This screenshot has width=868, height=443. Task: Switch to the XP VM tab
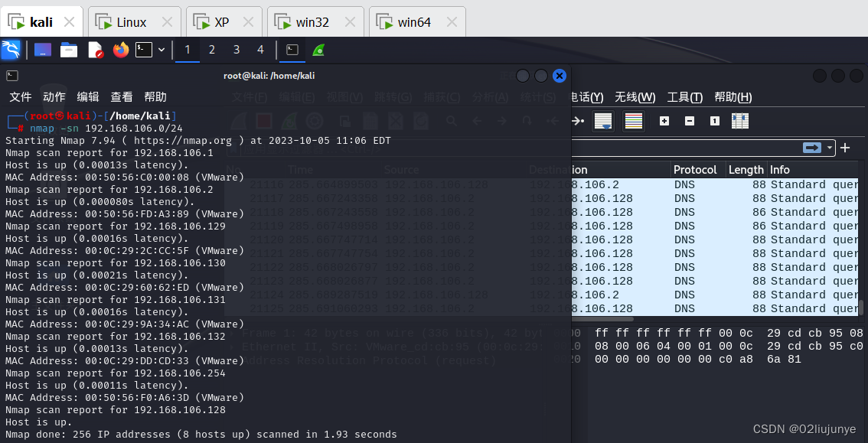pyautogui.click(x=224, y=22)
